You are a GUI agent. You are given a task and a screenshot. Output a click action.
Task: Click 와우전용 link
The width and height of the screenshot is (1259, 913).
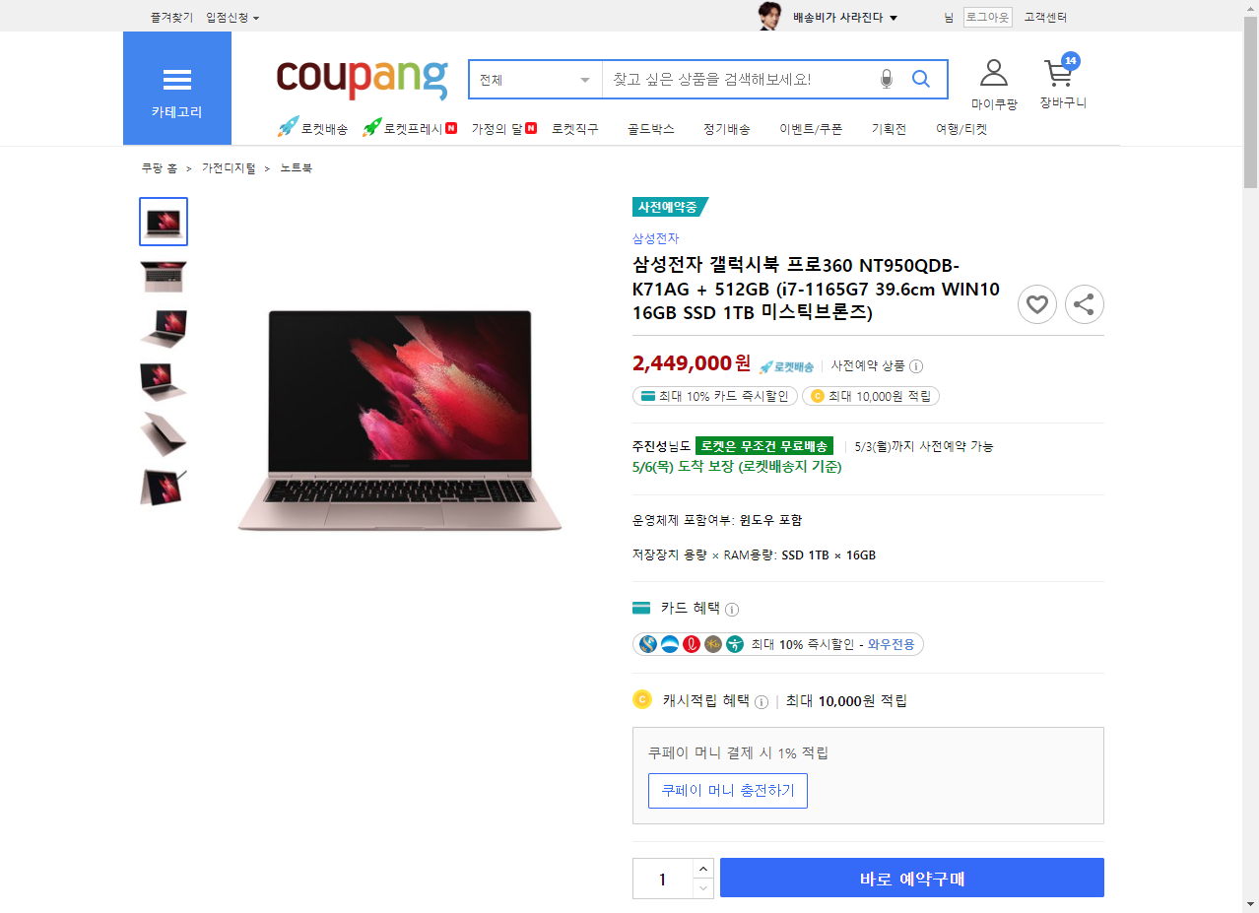pos(892,645)
